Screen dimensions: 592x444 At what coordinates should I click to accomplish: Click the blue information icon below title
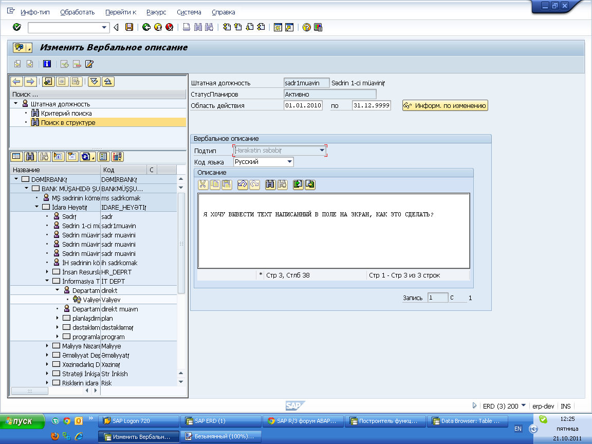(x=47, y=64)
